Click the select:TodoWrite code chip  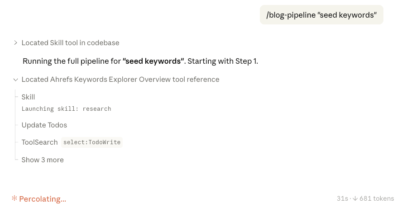click(x=92, y=142)
